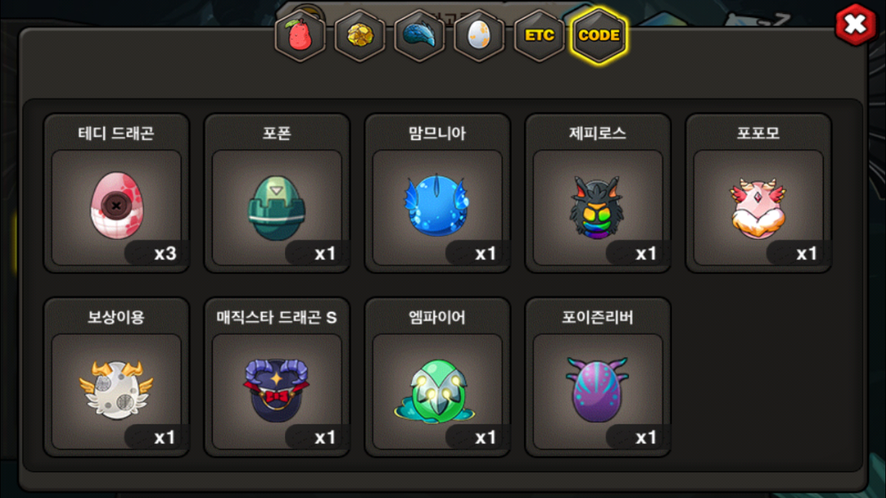The image size is (886, 498).
Task: Select the 테디 드래곤 pink button egg
Action: point(116,205)
